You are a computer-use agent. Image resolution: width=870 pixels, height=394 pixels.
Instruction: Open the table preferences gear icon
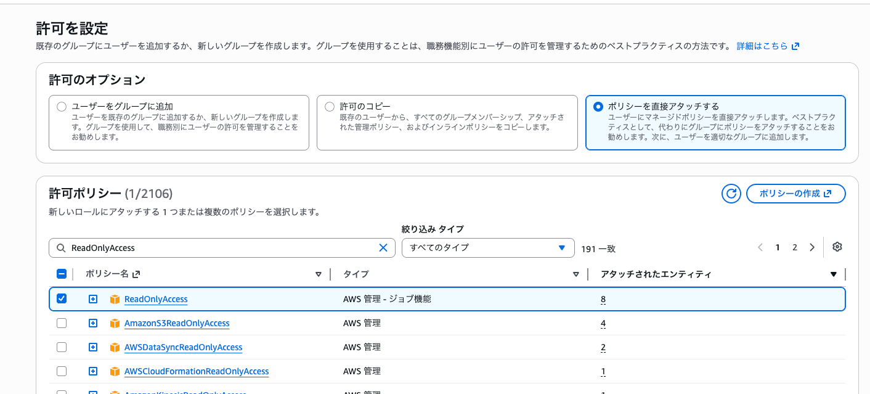(x=837, y=247)
